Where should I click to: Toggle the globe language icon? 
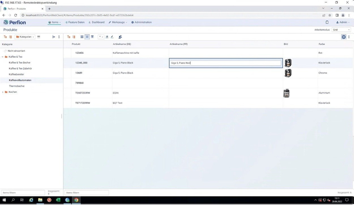click(x=343, y=37)
